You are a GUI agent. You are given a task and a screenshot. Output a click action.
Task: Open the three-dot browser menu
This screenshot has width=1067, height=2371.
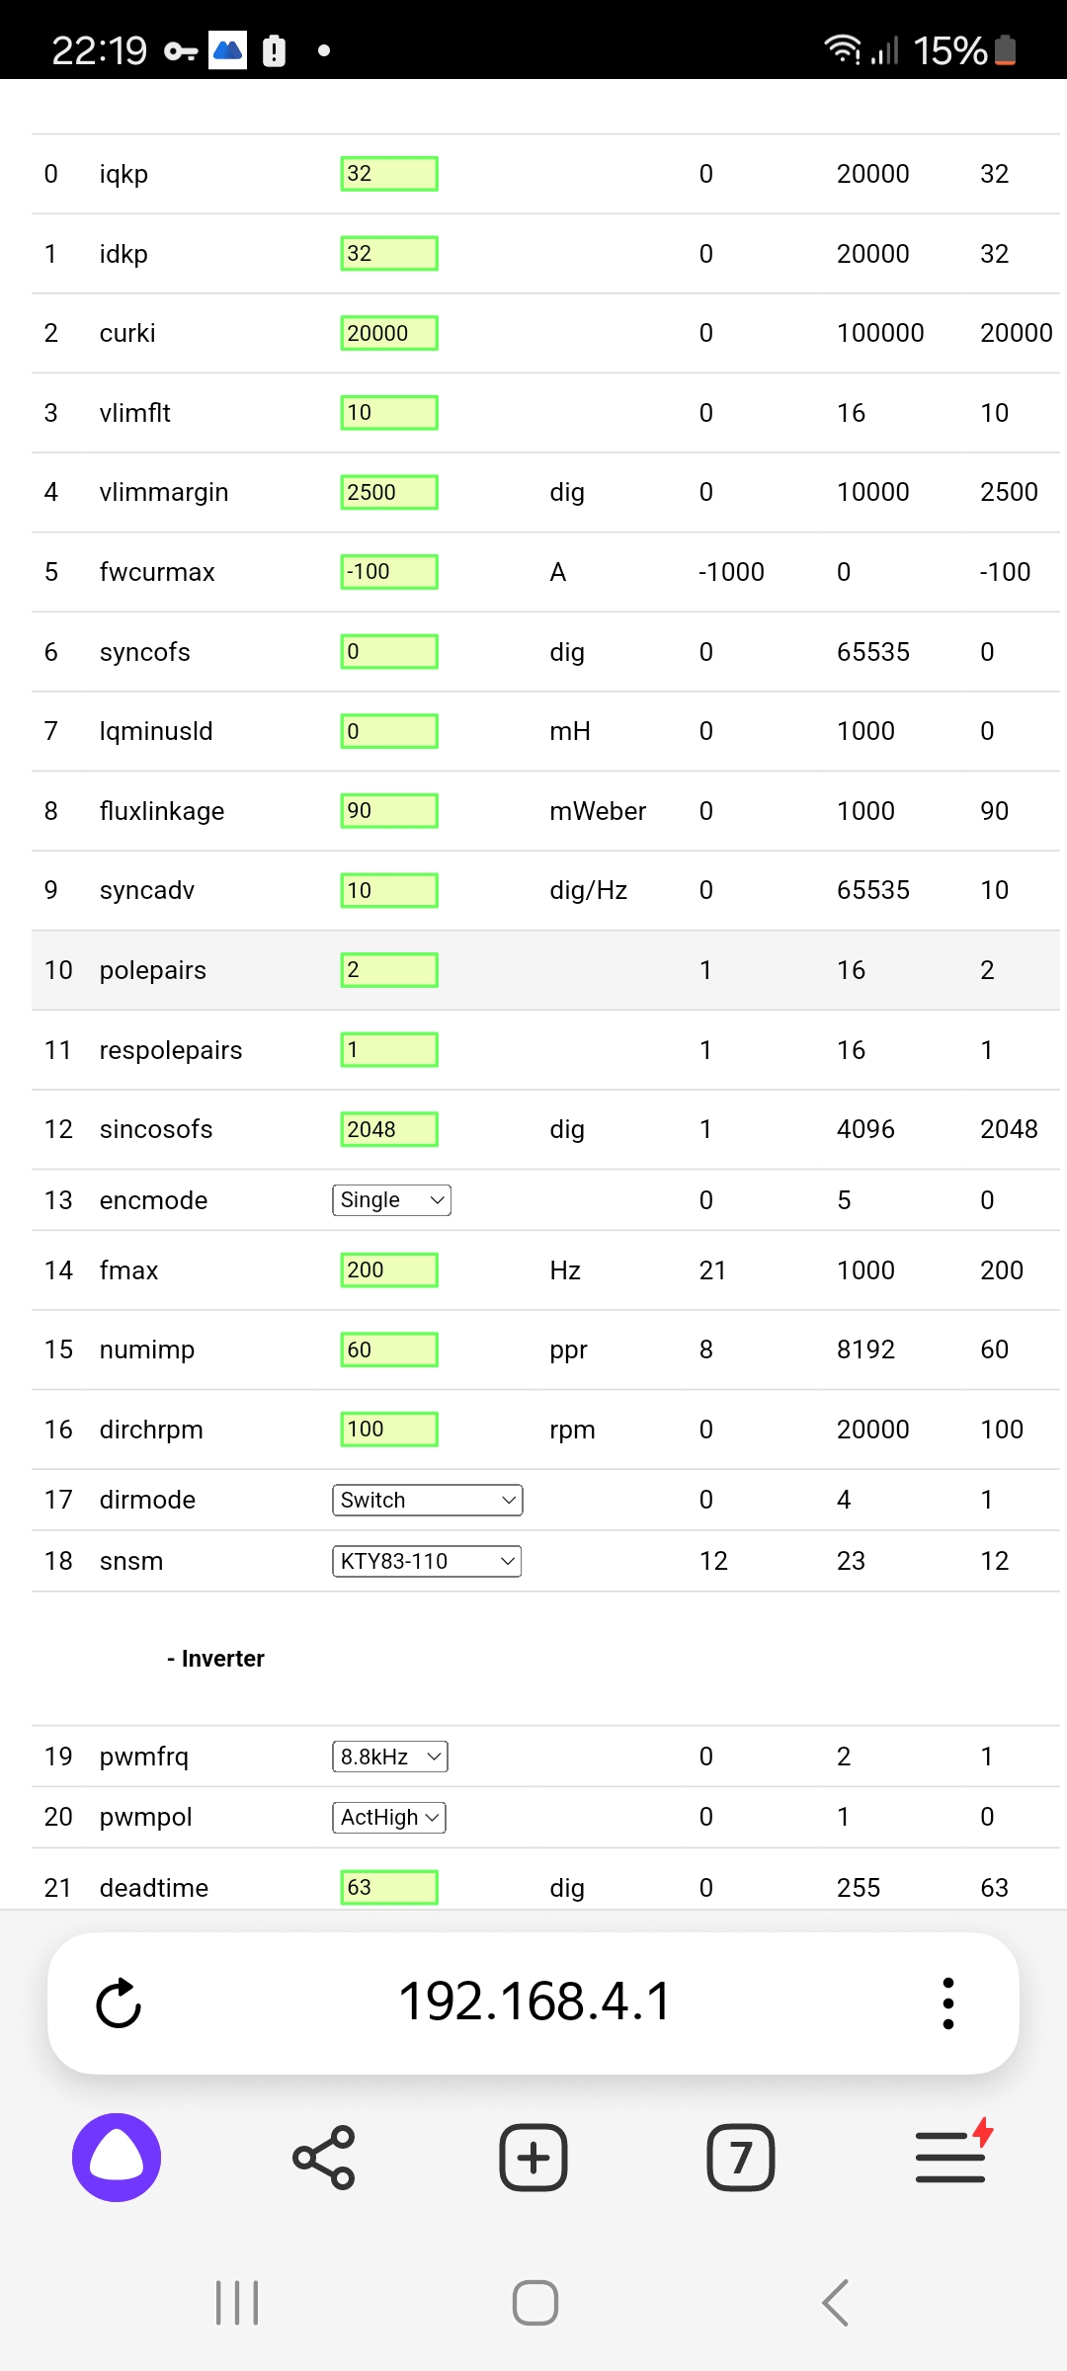tap(948, 2003)
